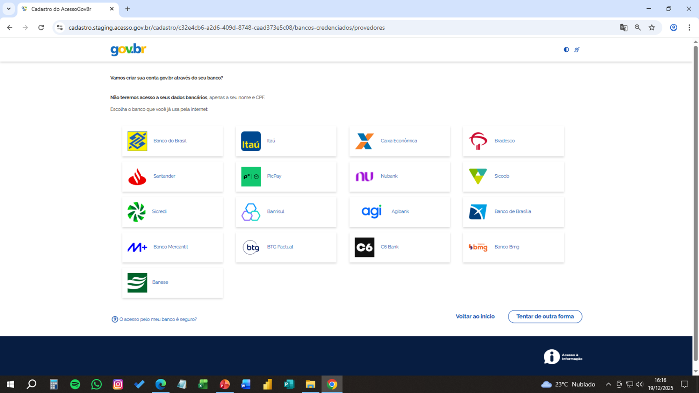Open Spotify from the Windows taskbar
Viewport: 699px width, 393px height.
pyautogui.click(x=75, y=384)
